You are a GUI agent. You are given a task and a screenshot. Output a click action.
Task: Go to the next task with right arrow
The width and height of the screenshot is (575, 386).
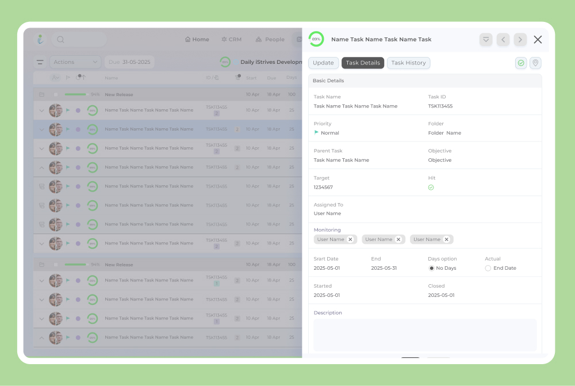[x=520, y=40]
